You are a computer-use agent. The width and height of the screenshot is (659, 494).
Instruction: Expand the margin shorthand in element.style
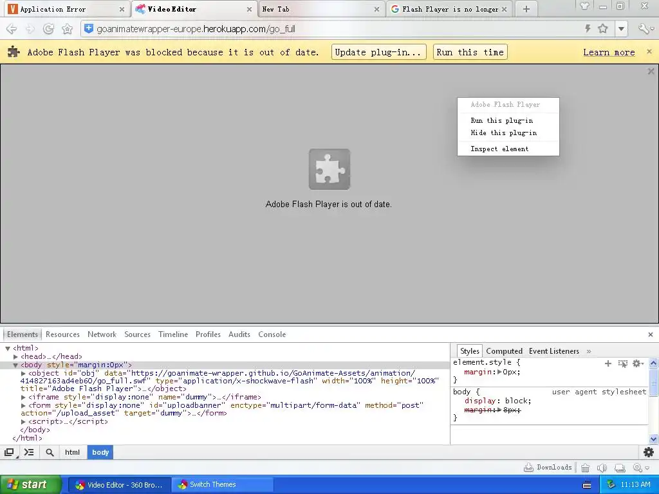pos(499,372)
